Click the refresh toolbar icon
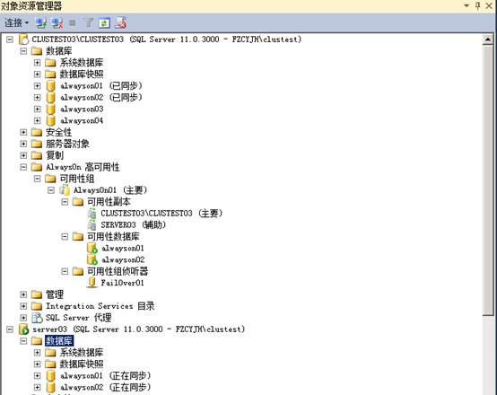Viewport: 497px width, 395px height. pos(105,23)
